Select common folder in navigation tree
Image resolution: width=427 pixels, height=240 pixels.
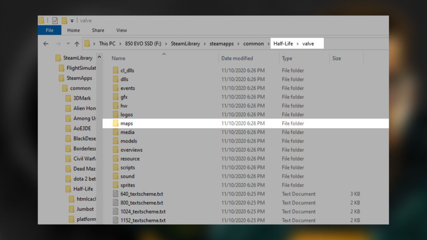80,88
